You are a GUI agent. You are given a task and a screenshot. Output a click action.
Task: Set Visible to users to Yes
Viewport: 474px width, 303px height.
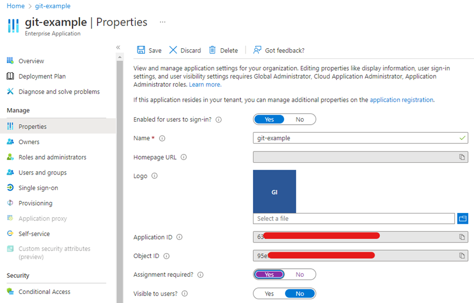coord(269,293)
